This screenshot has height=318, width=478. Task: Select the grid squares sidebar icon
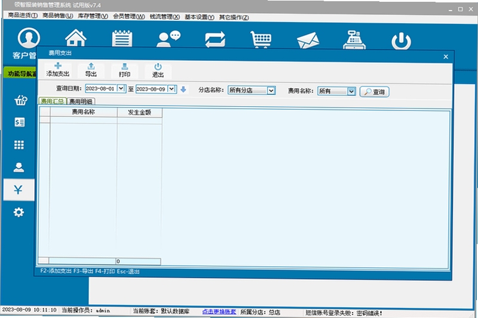pyautogui.click(x=19, y=144)
